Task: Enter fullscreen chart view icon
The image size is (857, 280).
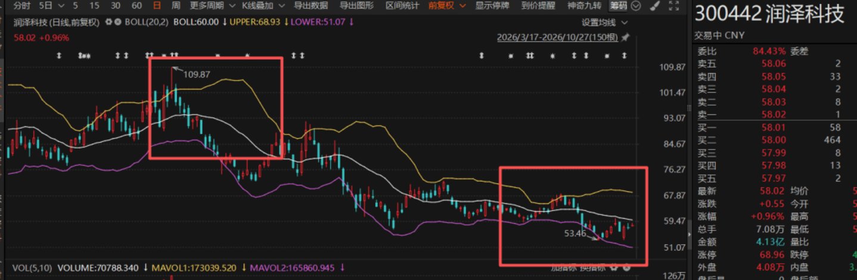Action: 673,7
